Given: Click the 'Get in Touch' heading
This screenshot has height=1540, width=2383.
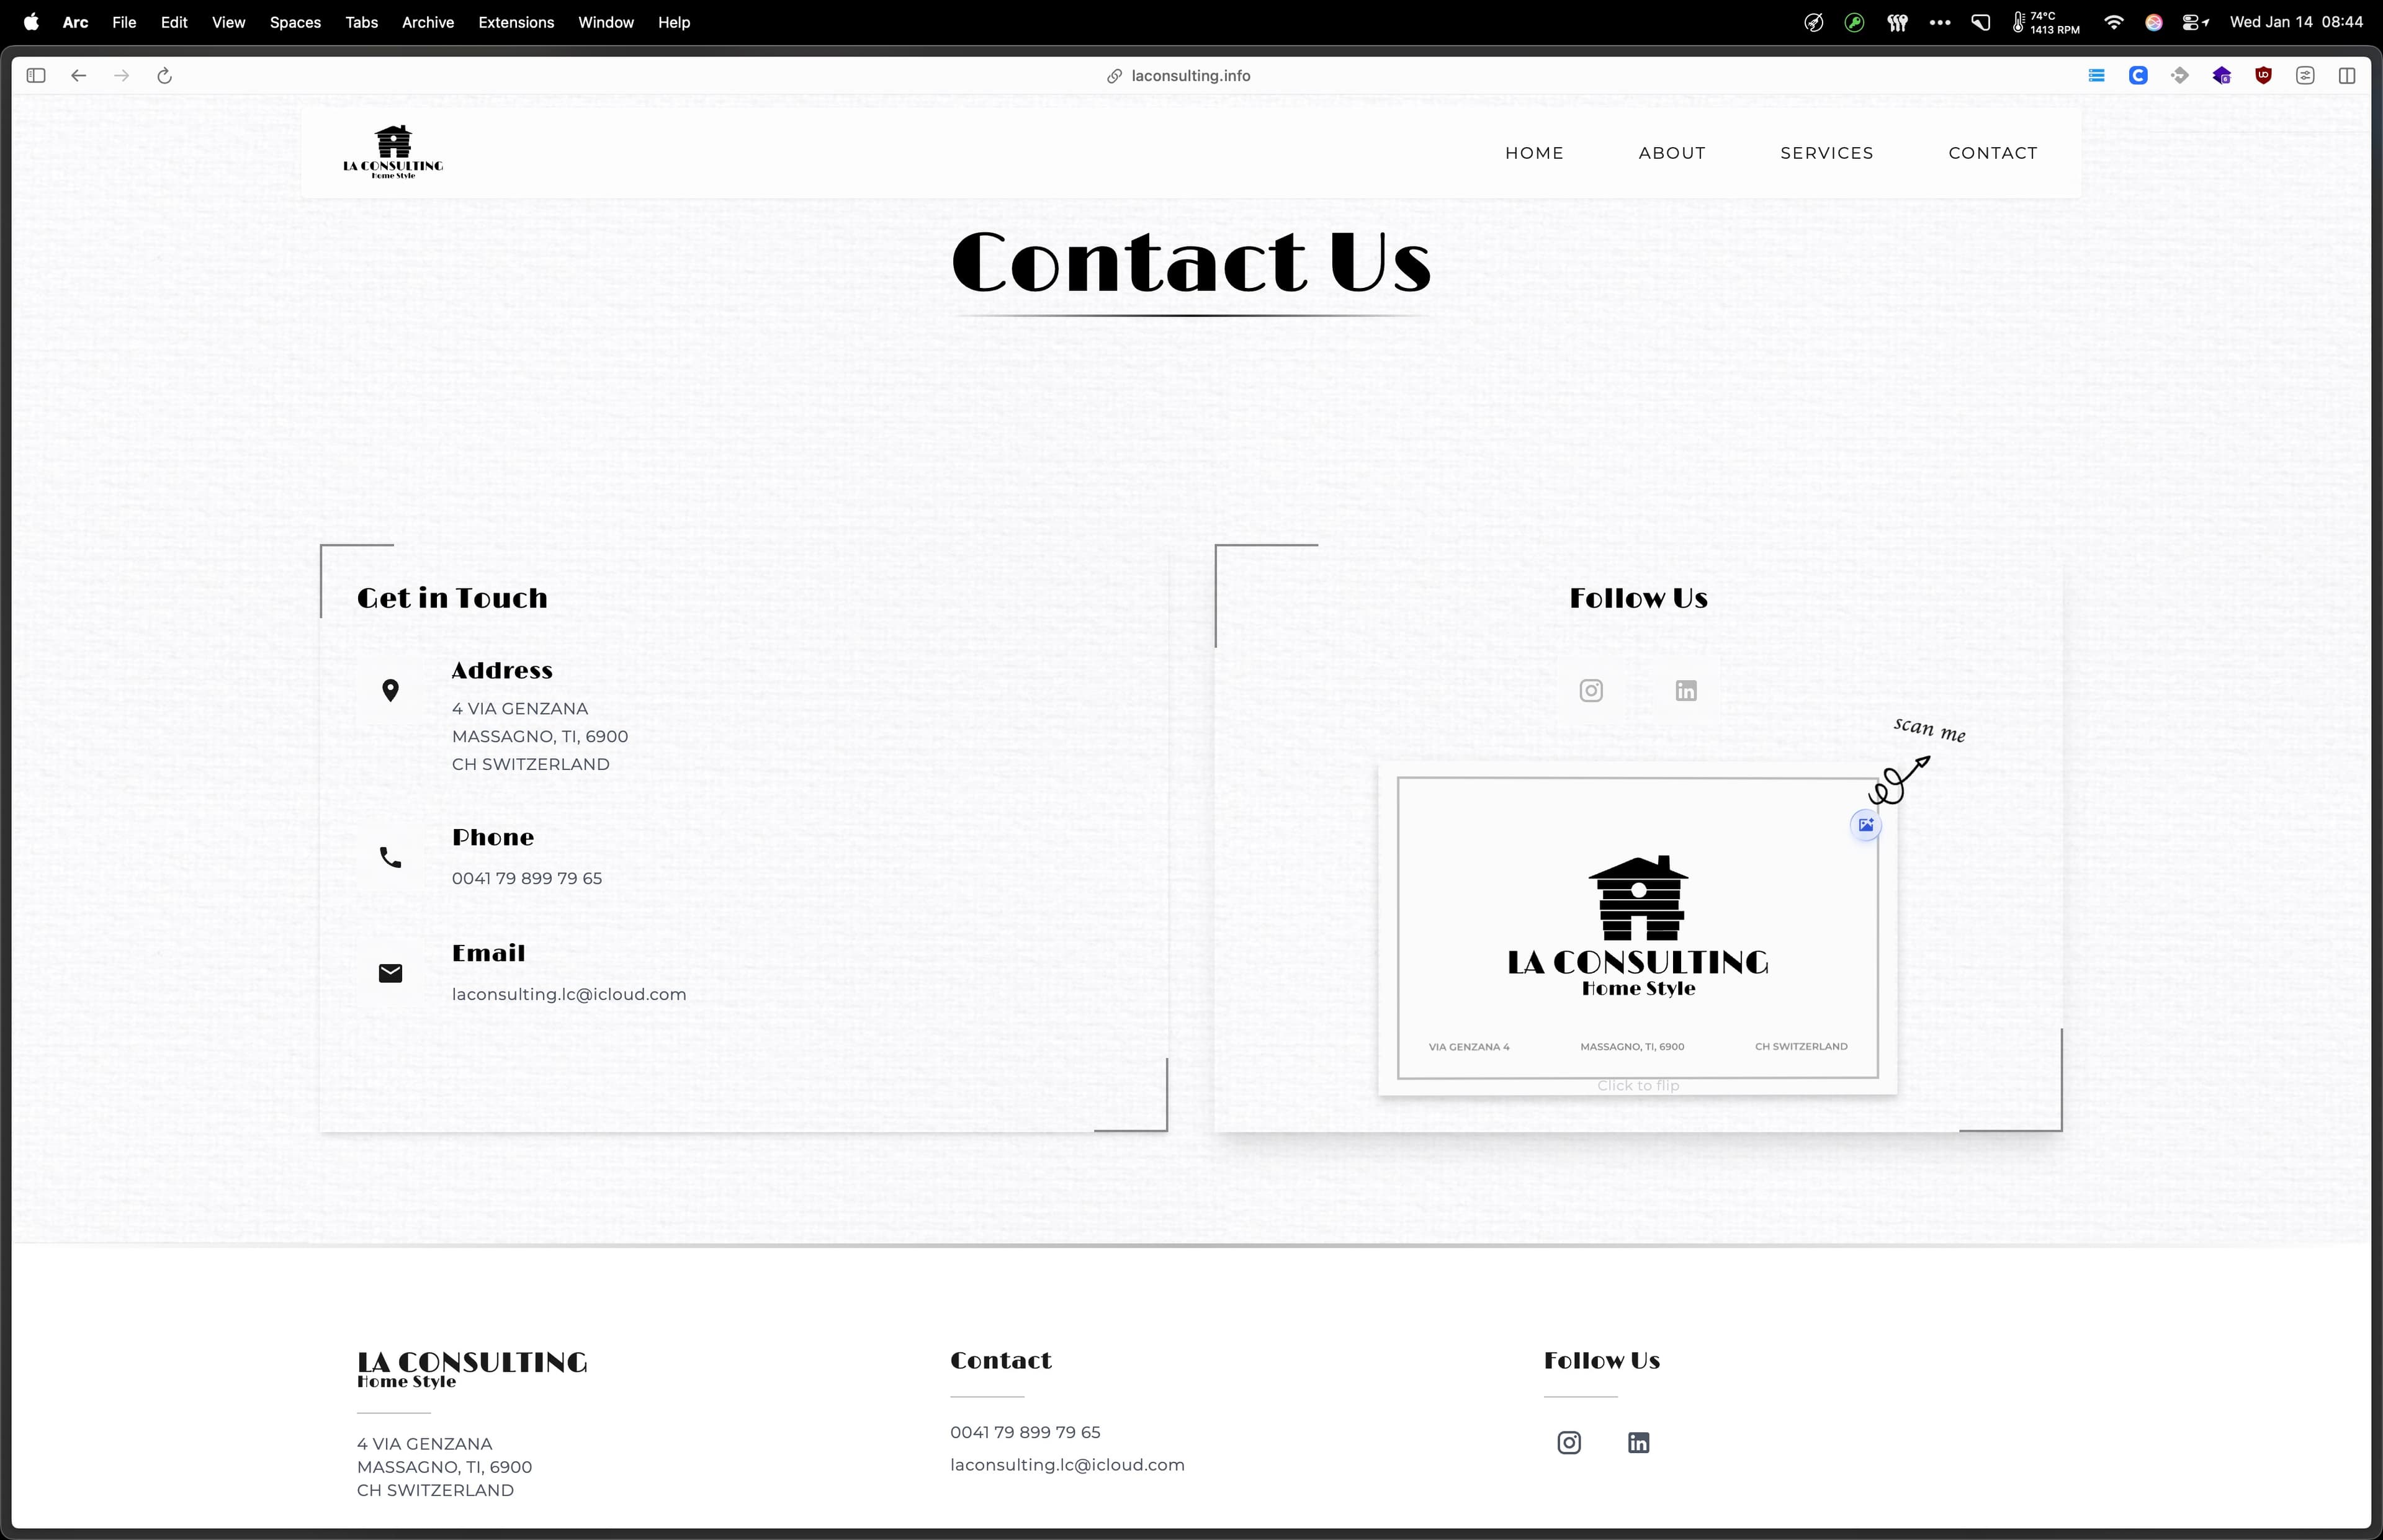Looking at the screenshot, I should 452,598.
